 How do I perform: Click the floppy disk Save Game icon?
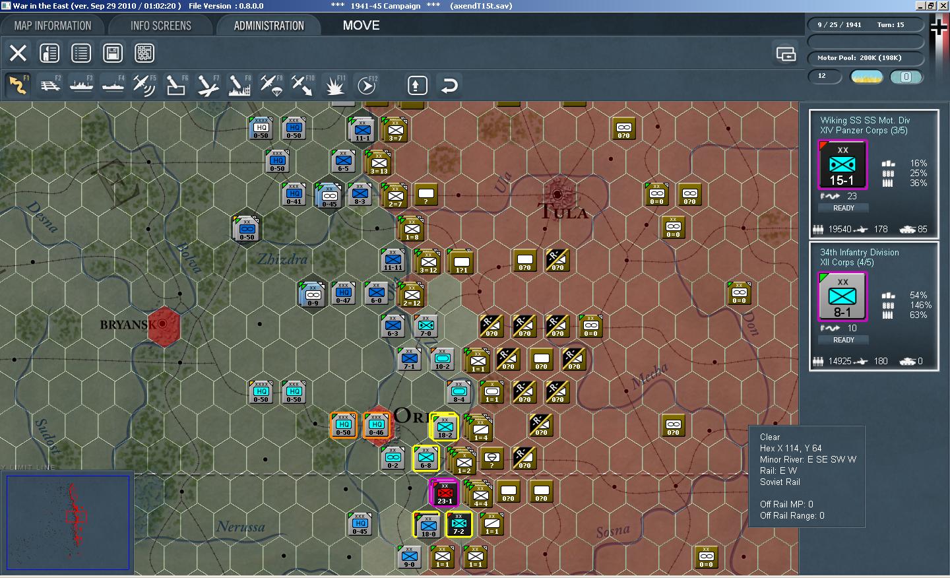pos(113,53)
